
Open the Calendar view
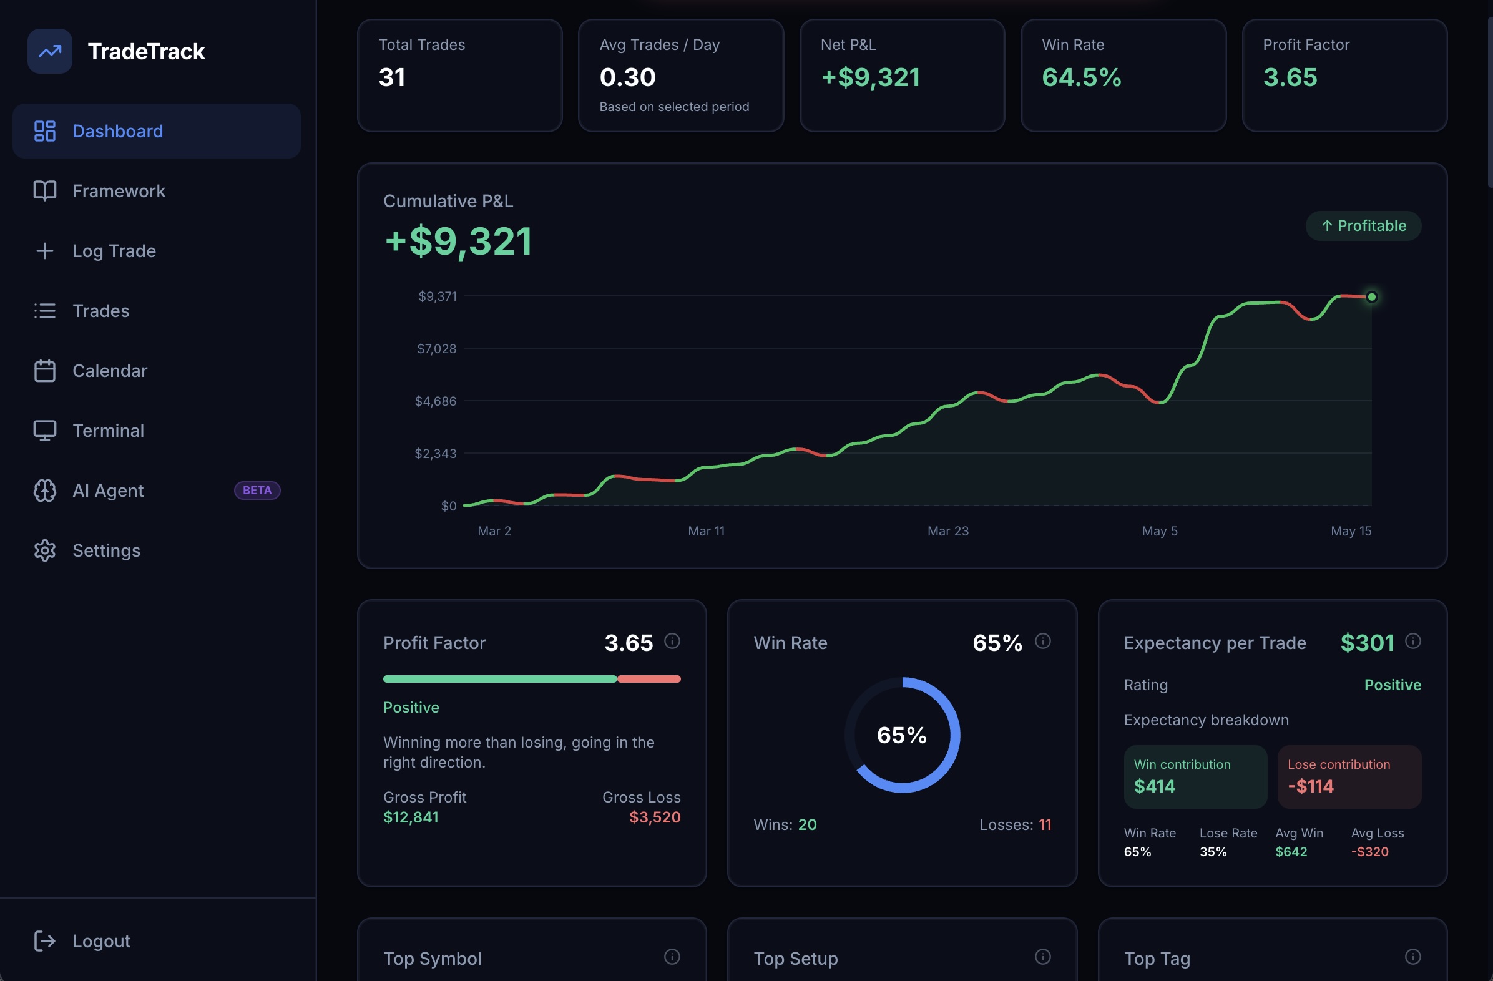coord(156,371)
